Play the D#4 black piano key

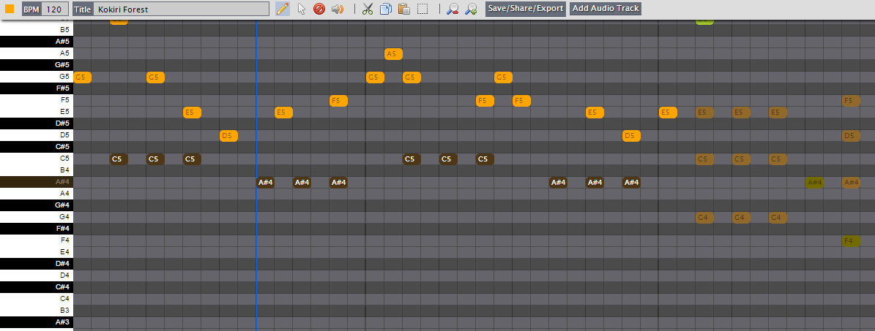point(37,264)
